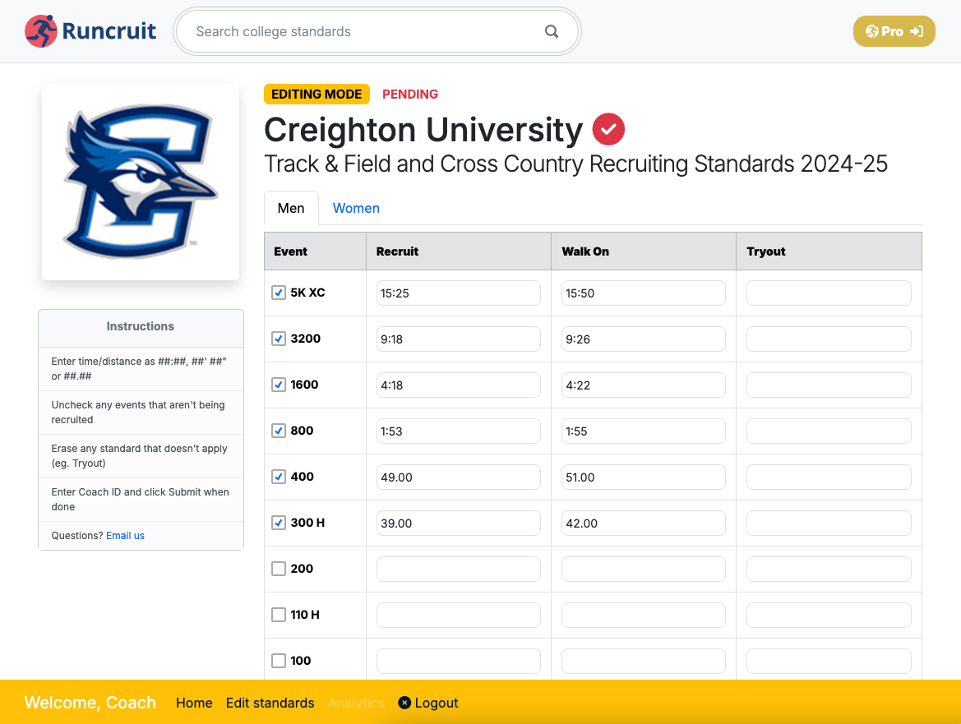The width and height of the screenshot is (961, 724).
Task: Click the 5K XC Recruit field 15:25
Action: pos(459,293)
